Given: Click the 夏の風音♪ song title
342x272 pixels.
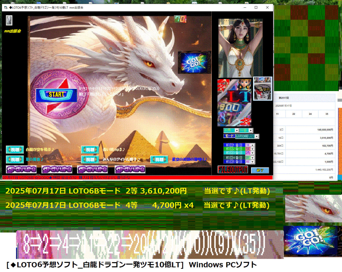Looking at the screenshot, I should 34,159.
